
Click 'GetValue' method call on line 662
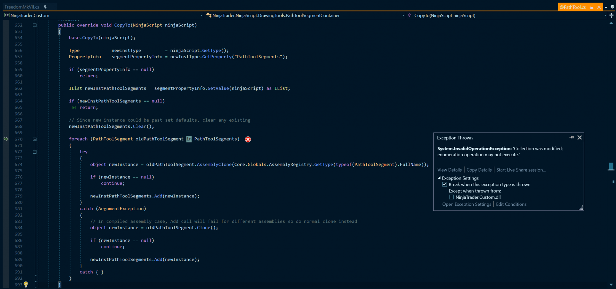click(218, 88)
